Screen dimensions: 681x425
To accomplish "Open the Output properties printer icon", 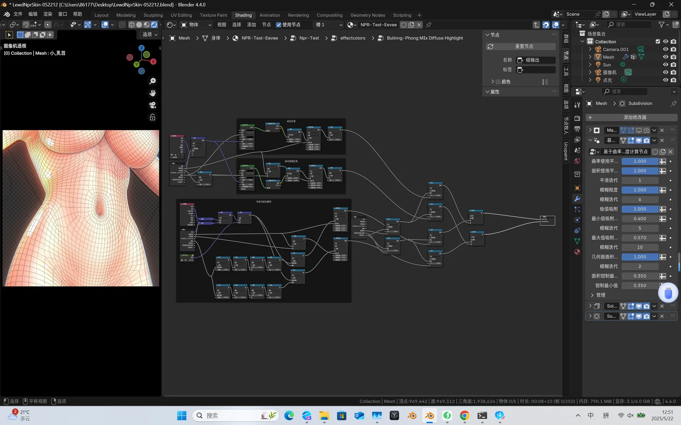I will (577, 129).
